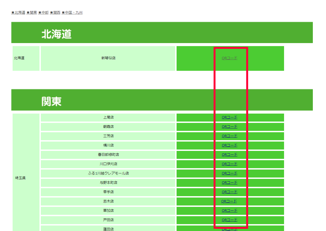Open QRコード for ふる1川越クレアモール店
The width and height of the screenshot is (326, 231).
pyautogui.click(x=229, y=173)
